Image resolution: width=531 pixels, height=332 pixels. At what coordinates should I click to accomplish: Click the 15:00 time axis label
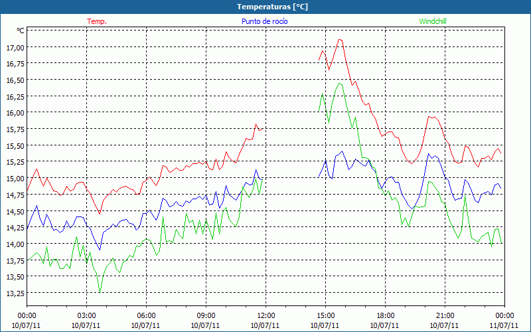325,316
